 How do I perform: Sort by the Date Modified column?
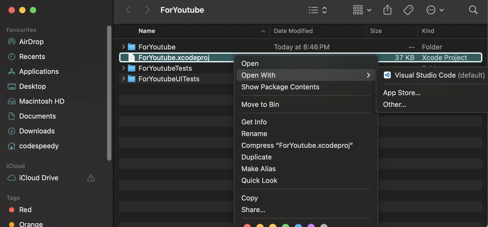pos(293,31)
